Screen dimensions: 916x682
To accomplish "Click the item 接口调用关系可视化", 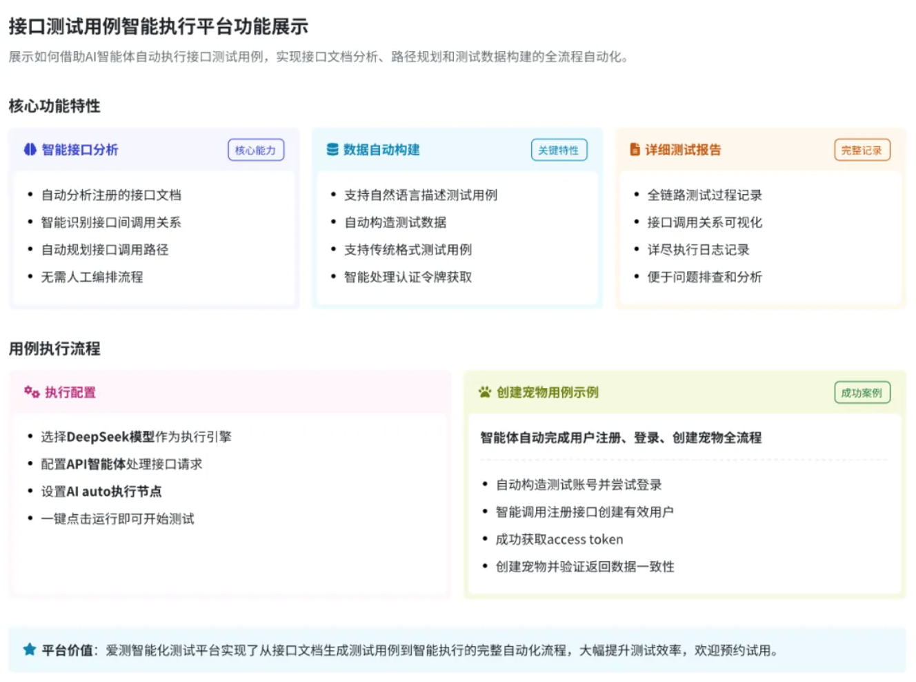I will tap(705, 222).
